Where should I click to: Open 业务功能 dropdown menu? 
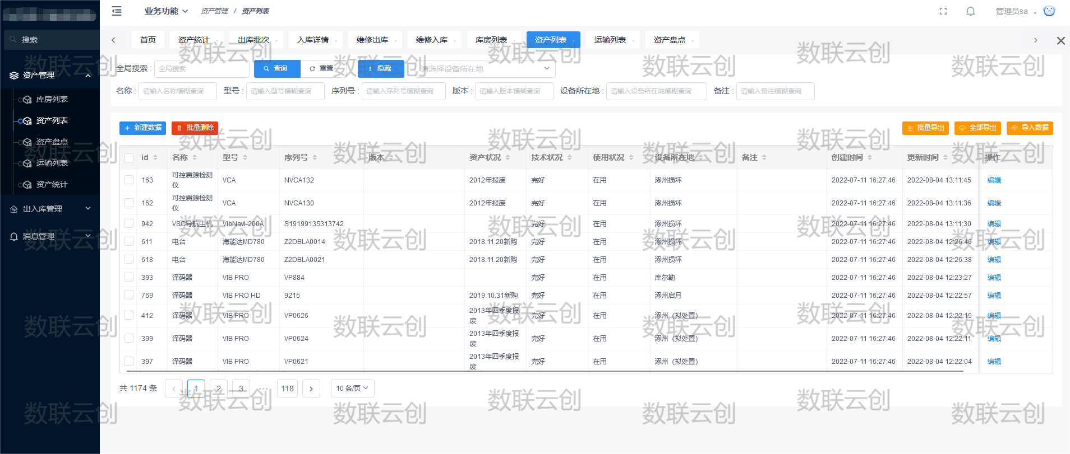click(166, 11)
